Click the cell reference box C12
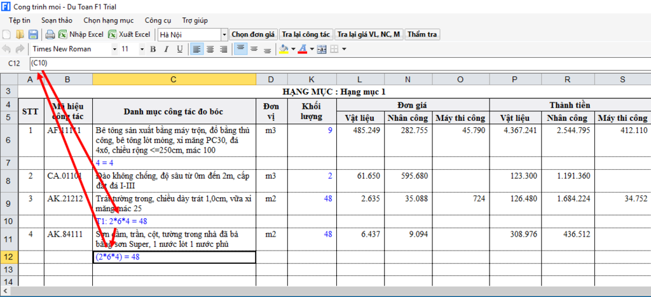The height and width of the screenshot is (297, 651). coord(14,64)
